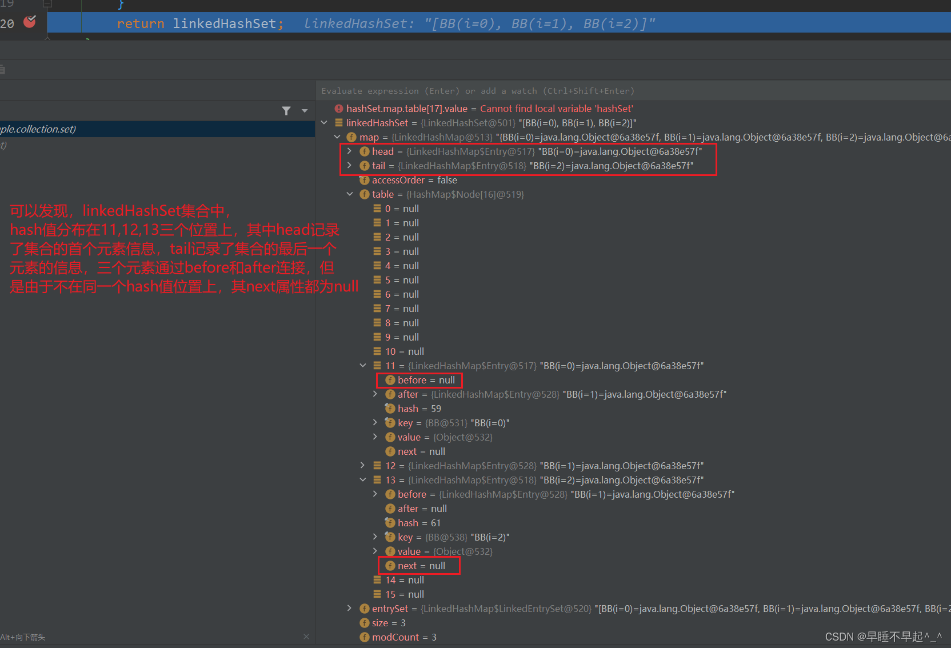Screen dimensions: 951x648
Task: Focus the Evaluate expression input field
Action: (x=633, y=91)
